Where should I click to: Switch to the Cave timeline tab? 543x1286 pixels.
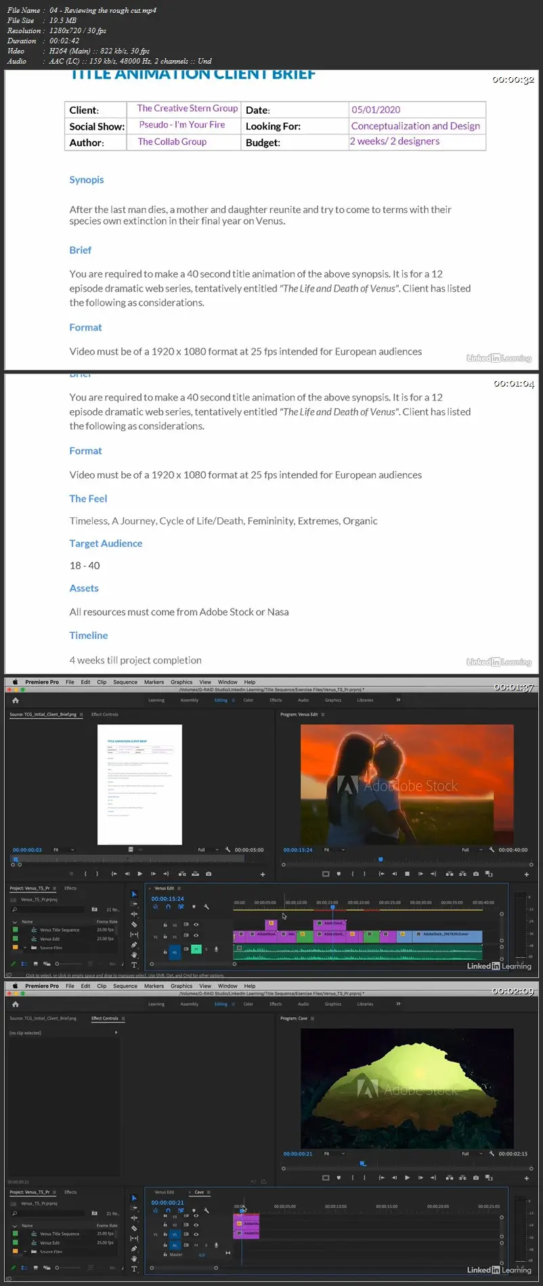[199, 1192]
